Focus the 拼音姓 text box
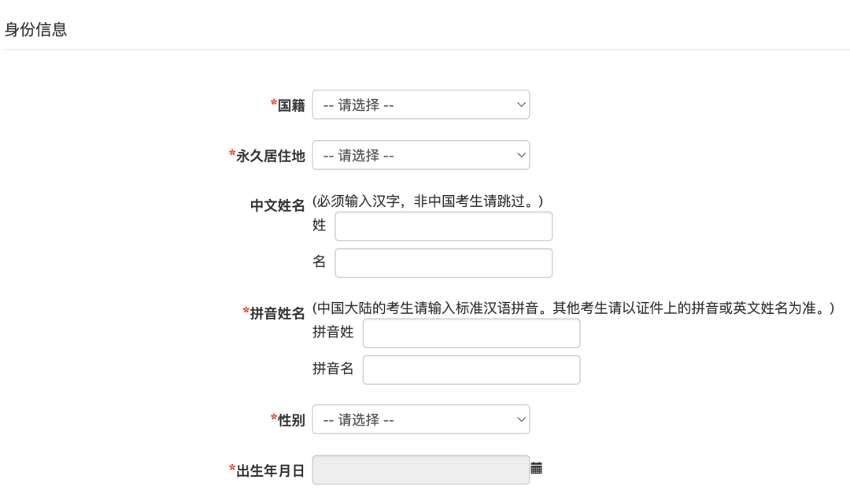The height and width of the screenshot is (494, 850). click(472, 334)
